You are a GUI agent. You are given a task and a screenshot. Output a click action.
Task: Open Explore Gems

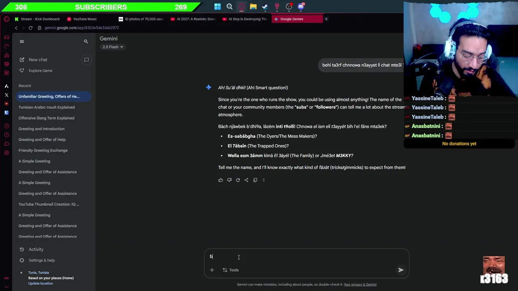[40, 70]
